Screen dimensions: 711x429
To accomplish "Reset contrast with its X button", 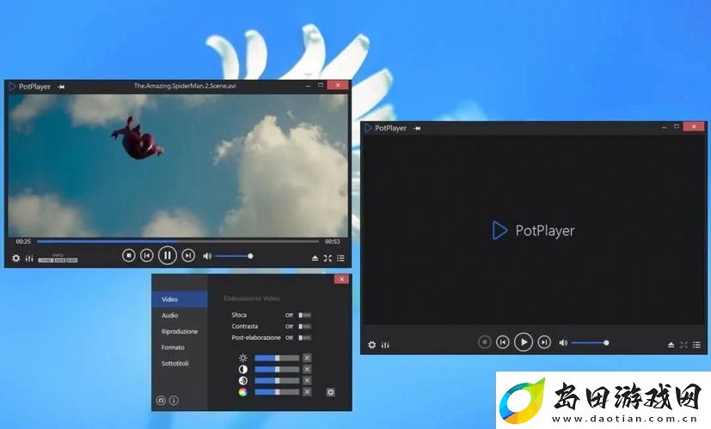I will 307,369.
